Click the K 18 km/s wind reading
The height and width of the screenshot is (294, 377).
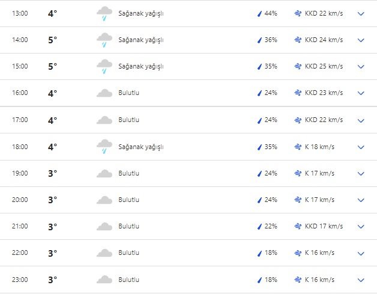(x=319, y=147)
